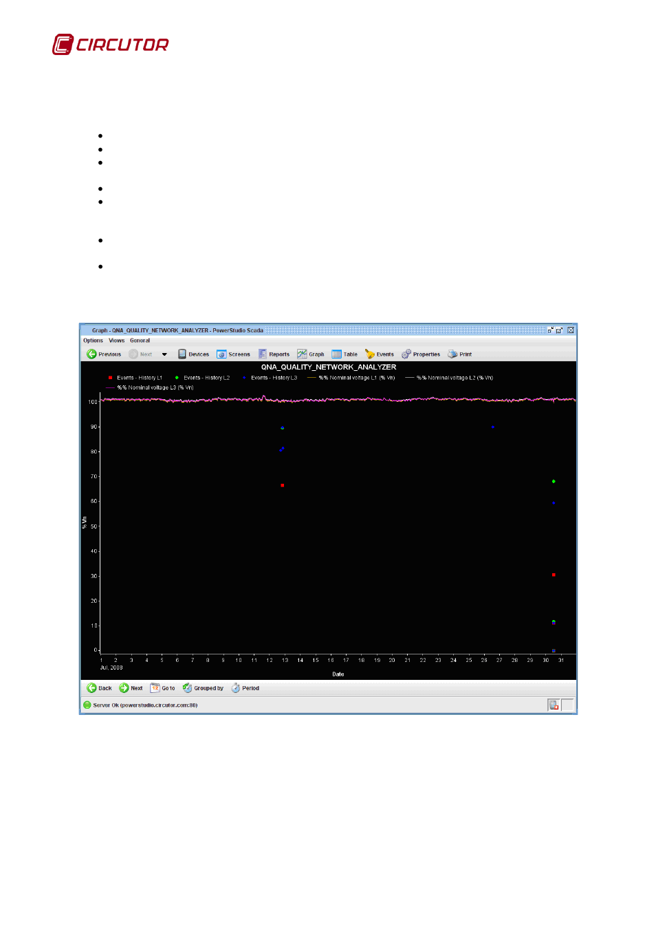Viewport: 656px width, 929px height.
Task: Click the Print printer icon
Action: pyautogui.click(x=452, y=354)
